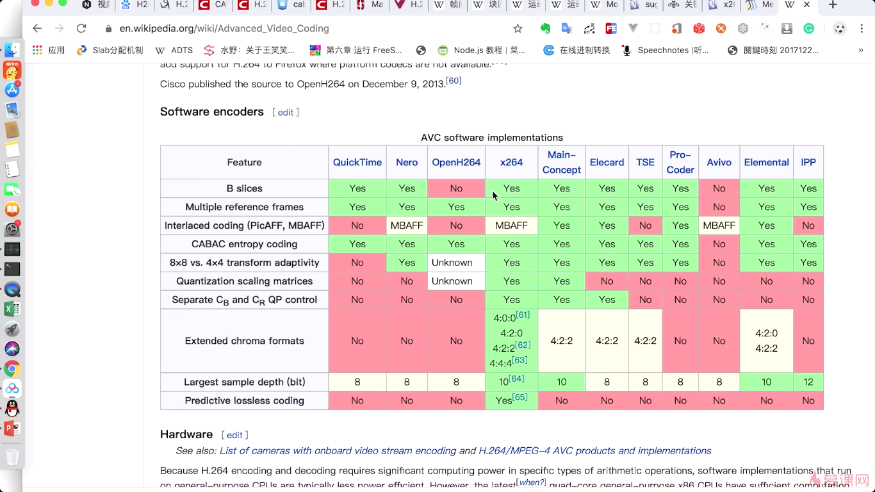Switch to the Notion tab
Viewport: 875px width, 492px height.
96,5
